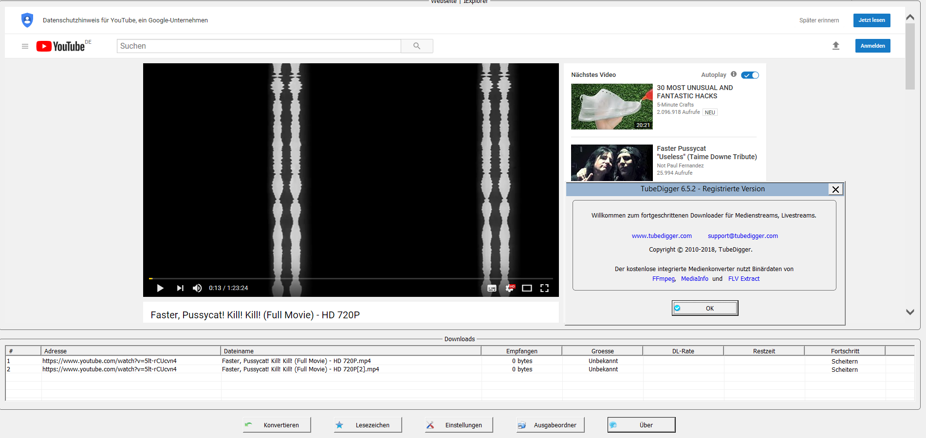Click Später erinnern
This screenshot has width=926, height=438.
point(819,20)
